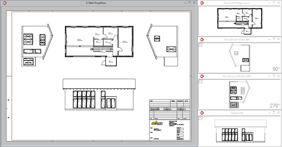
Task: Minimize the 3-Tafel-Projektion window
Action: (x=185, y=3)
